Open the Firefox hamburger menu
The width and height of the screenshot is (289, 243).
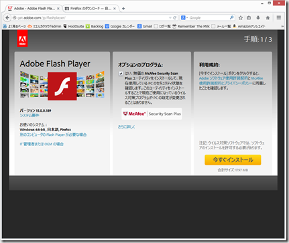pos(279,17)
